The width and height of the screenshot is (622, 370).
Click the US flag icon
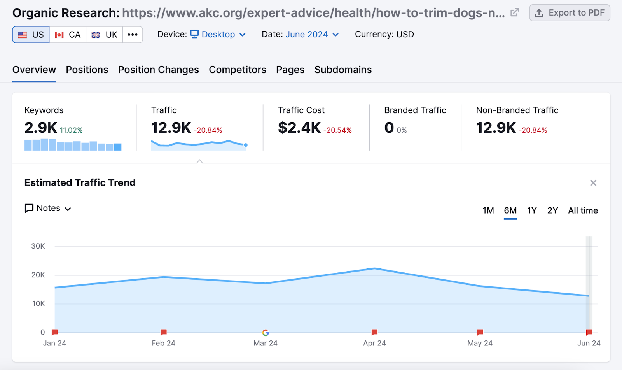coord(22,35)
